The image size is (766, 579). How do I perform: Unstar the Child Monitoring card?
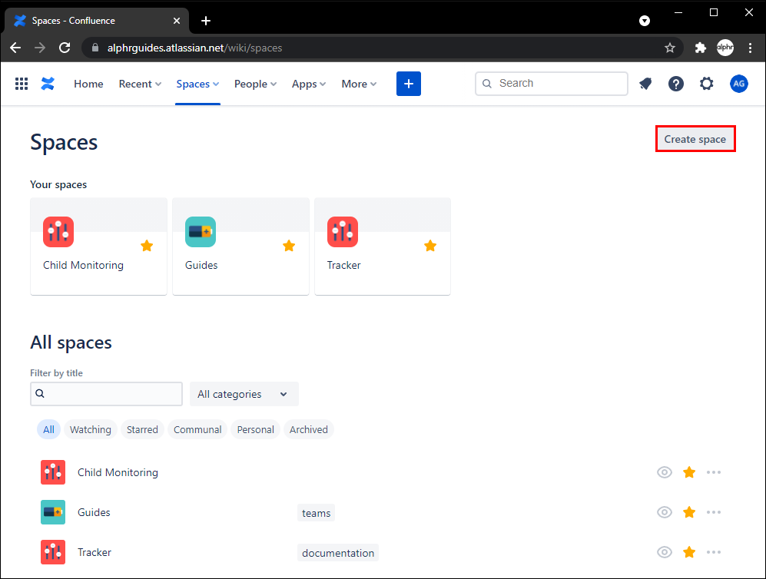pyautogui.click(x=147, y=246)
